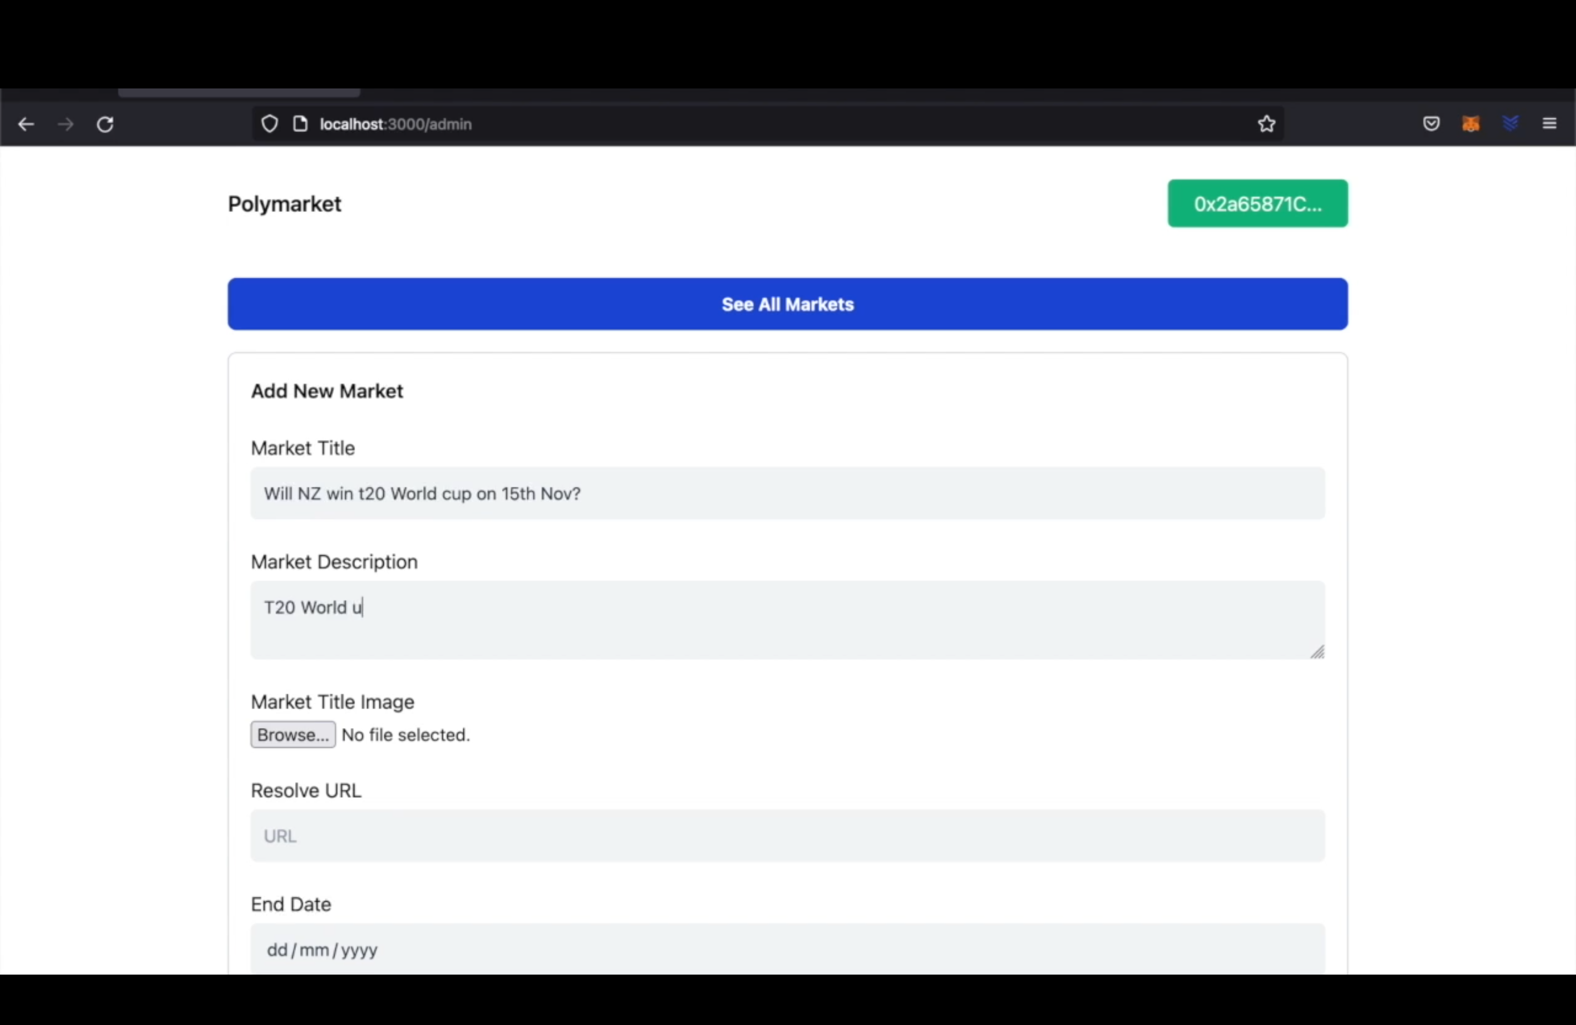1576x1025 pixels.
Task: Click the Resolve URL input field
Action: [788, 835]
